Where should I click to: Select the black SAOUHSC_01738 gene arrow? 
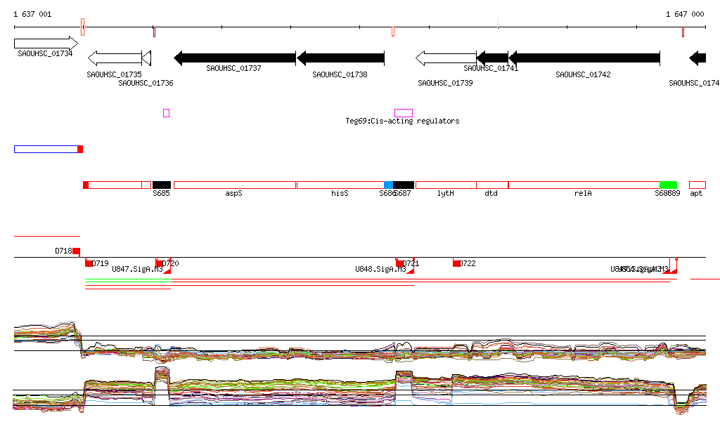[340, 58]
